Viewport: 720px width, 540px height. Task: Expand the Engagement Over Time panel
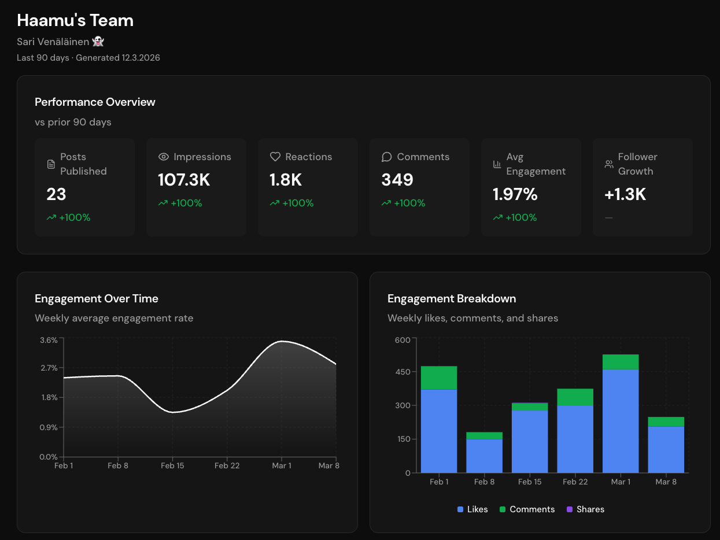click(x=97, y=298)
